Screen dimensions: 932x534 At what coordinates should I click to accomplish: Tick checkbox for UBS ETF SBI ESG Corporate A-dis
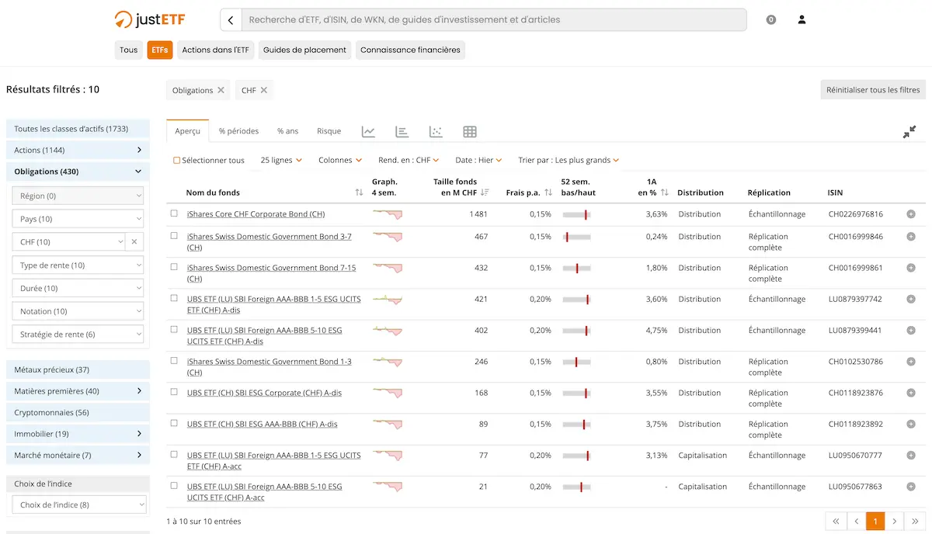click(174, 392)
